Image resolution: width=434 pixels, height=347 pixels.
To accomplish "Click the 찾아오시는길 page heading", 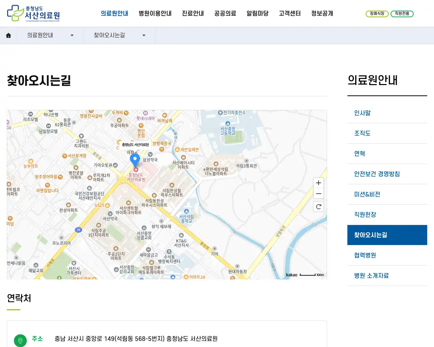I will pyautogui.click(x=39, y=81).
